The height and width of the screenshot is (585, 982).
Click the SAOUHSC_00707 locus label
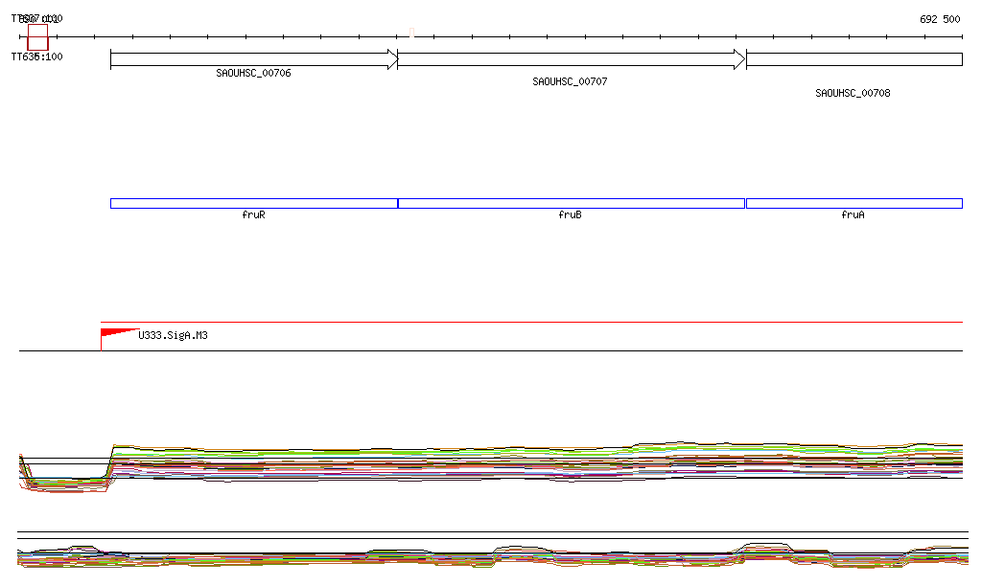(x=570, y=82)
